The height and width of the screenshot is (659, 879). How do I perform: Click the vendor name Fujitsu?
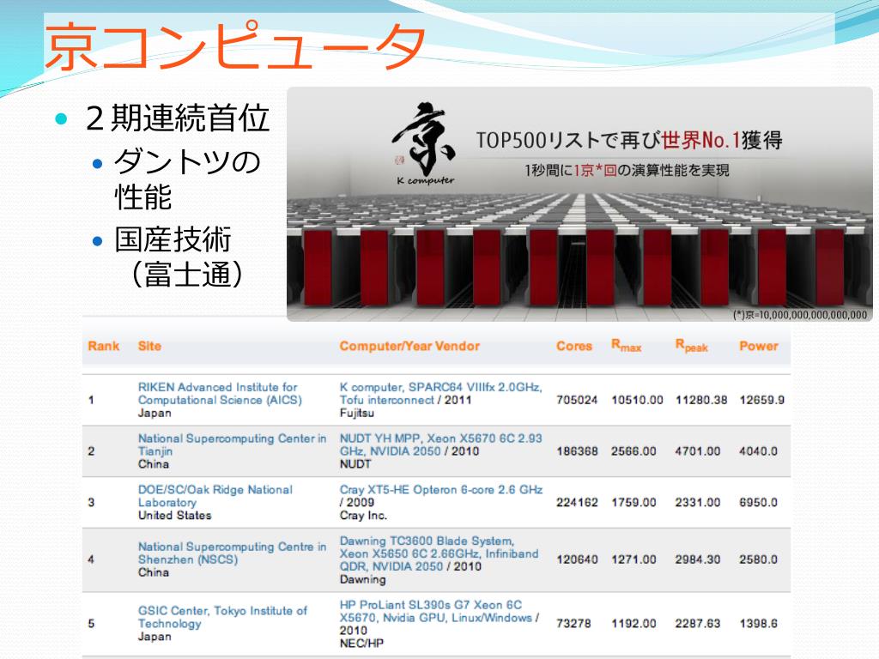(x=356, y=413)
